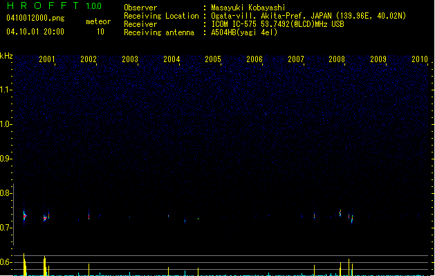Click the 2007 time axis marker

coord(296,59)
